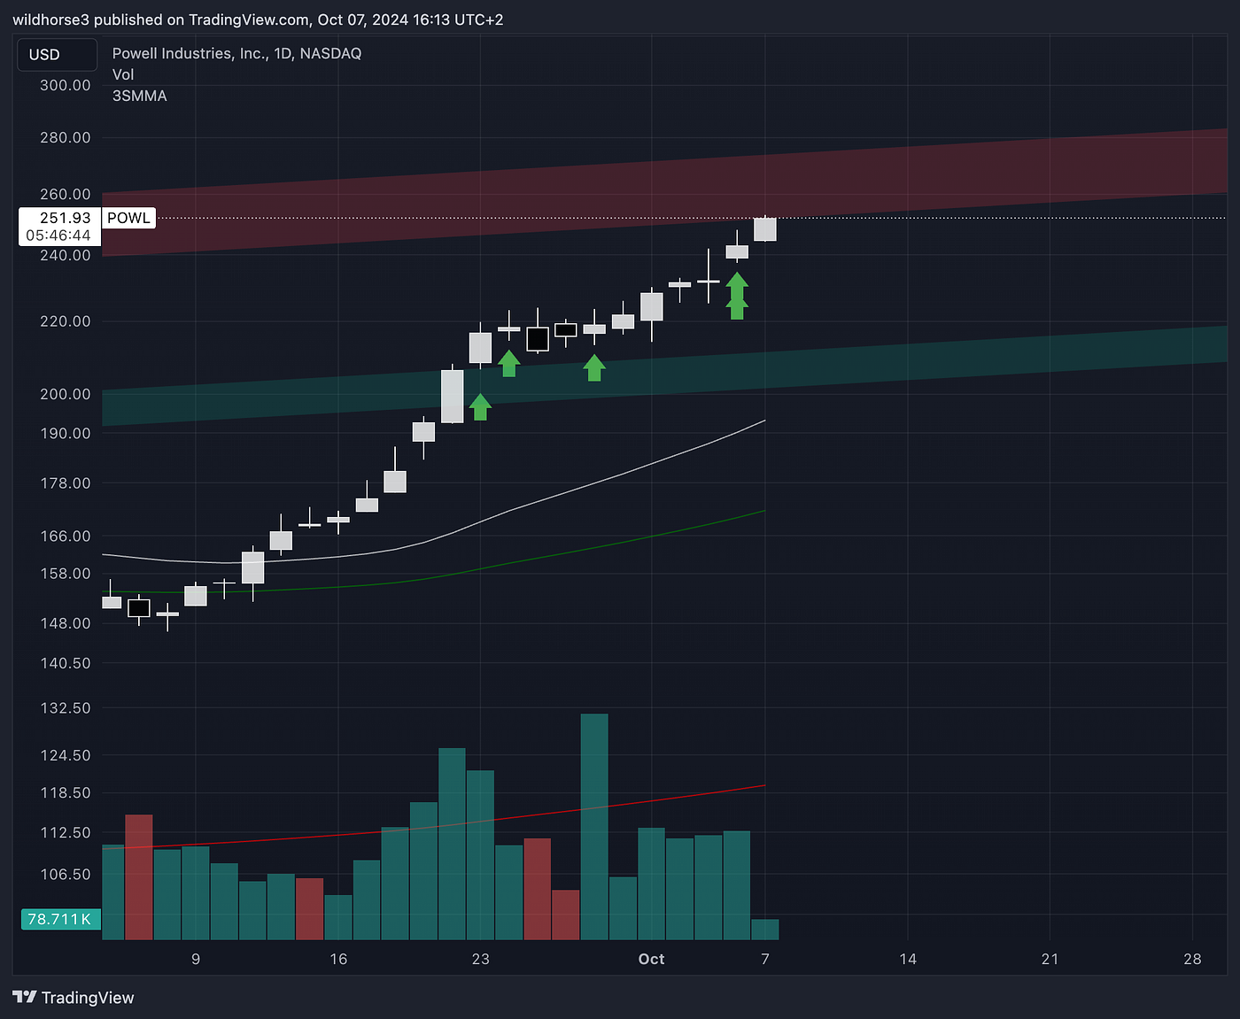This screenshot has height=1019, width=1240.
Task: Click the 78.711 K volume label
Action: (59, 919)
